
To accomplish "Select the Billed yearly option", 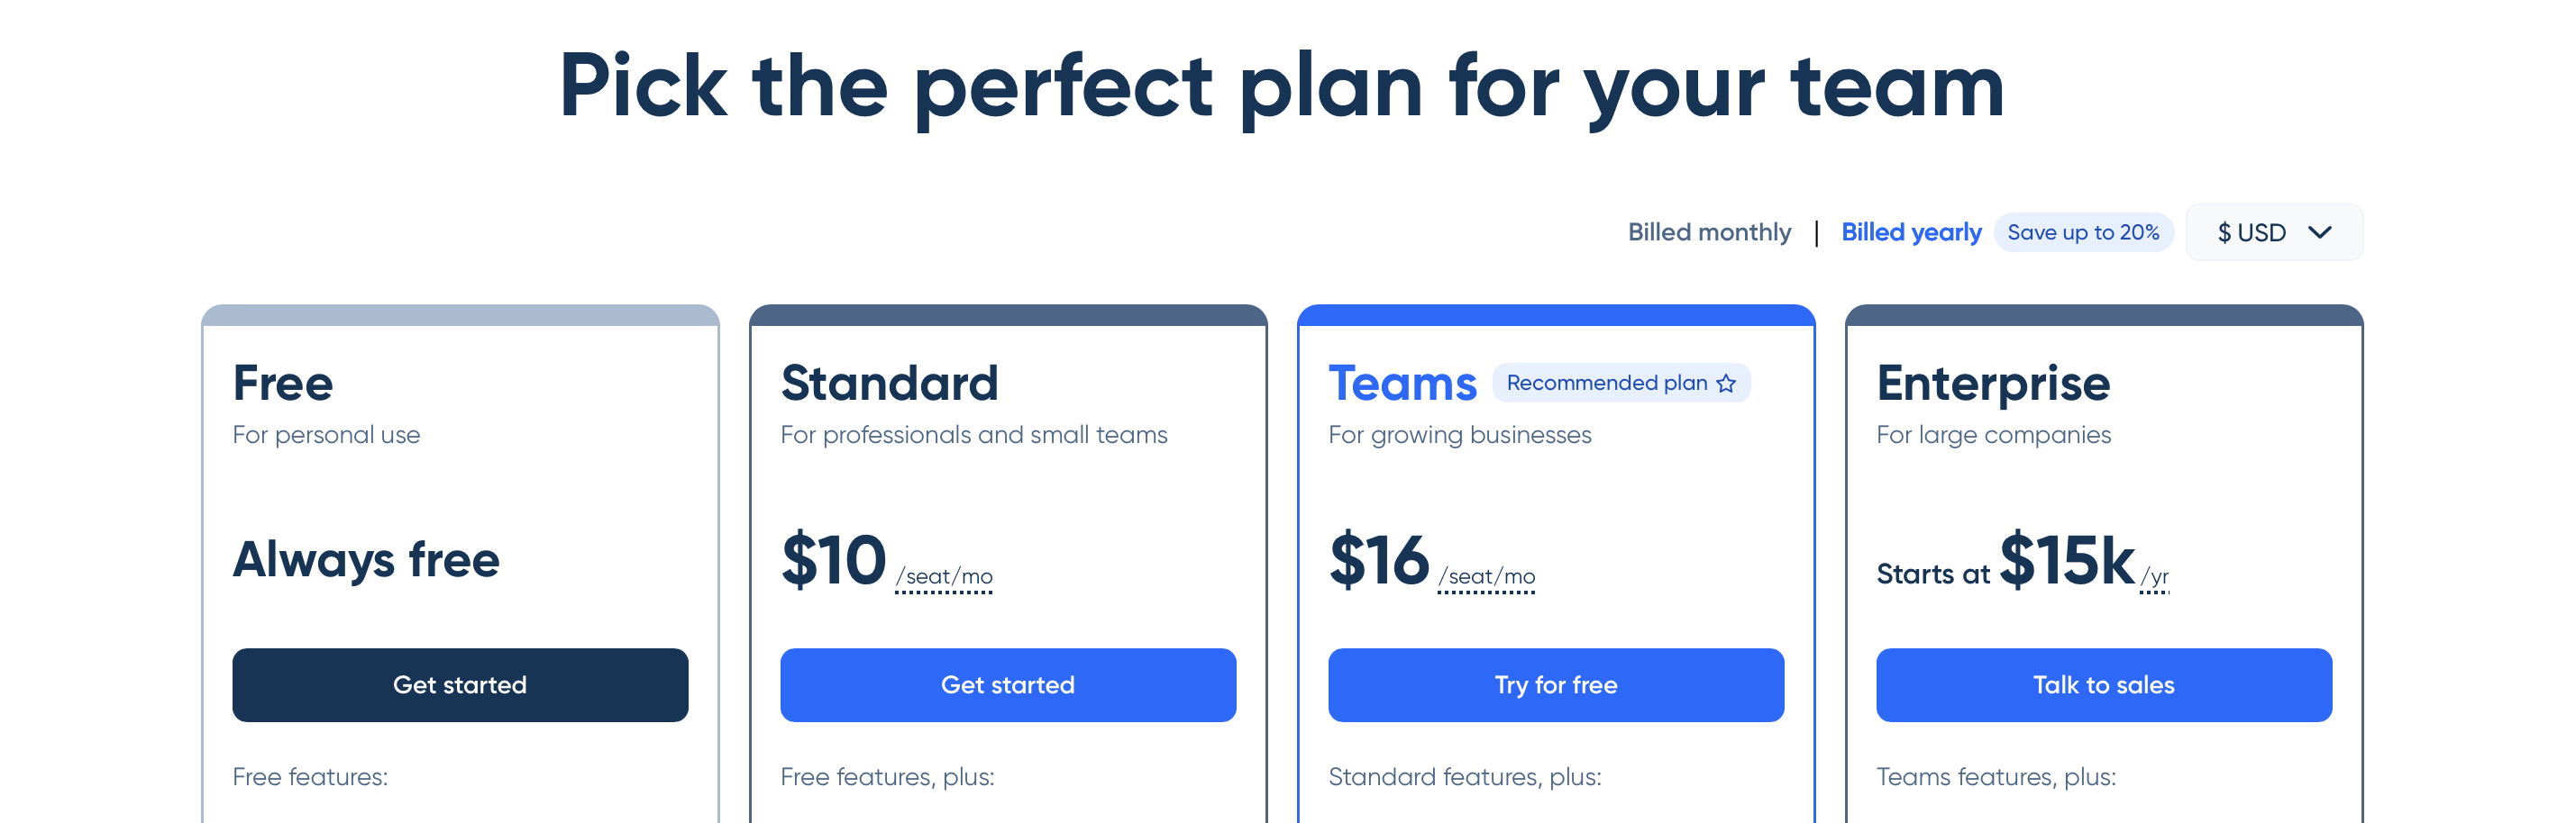I will (1912, 231).
